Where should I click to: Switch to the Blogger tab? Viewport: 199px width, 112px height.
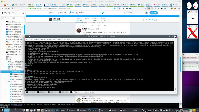click(7, 5)
